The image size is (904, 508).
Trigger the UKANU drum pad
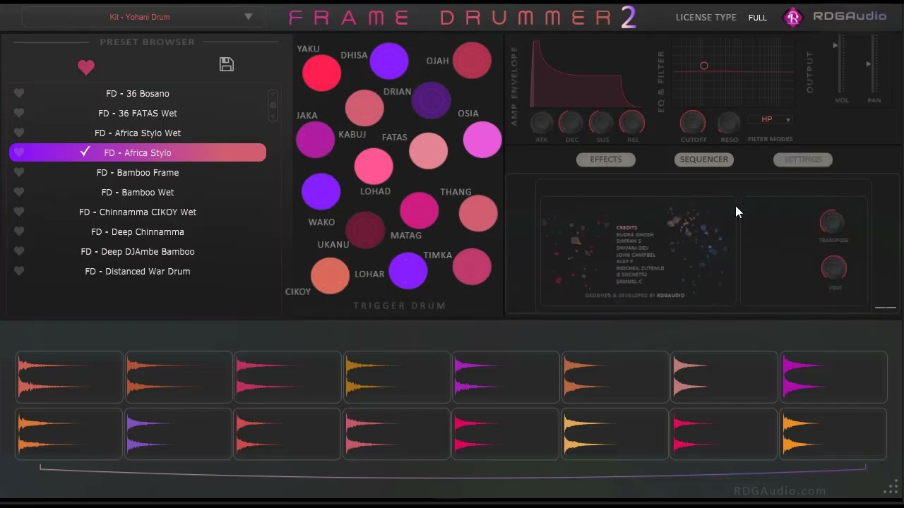pos(365,229)
